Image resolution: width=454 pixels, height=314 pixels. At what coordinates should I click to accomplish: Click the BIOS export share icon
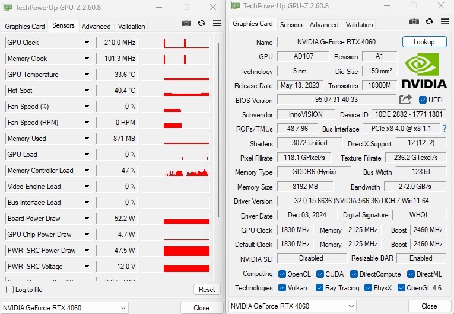405,100
